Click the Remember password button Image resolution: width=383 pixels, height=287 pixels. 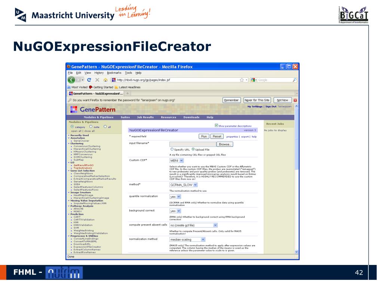pyautogui.click(x=231, y=100)
